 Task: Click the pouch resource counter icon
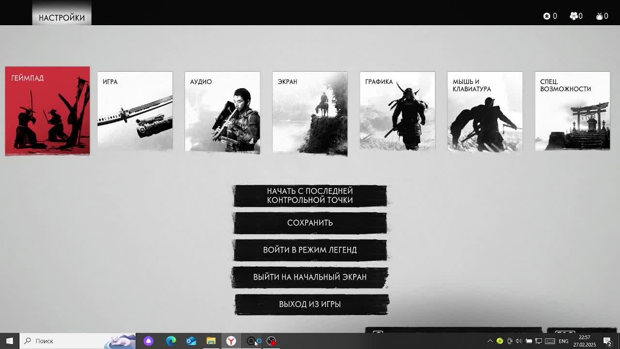pos(599,16)
